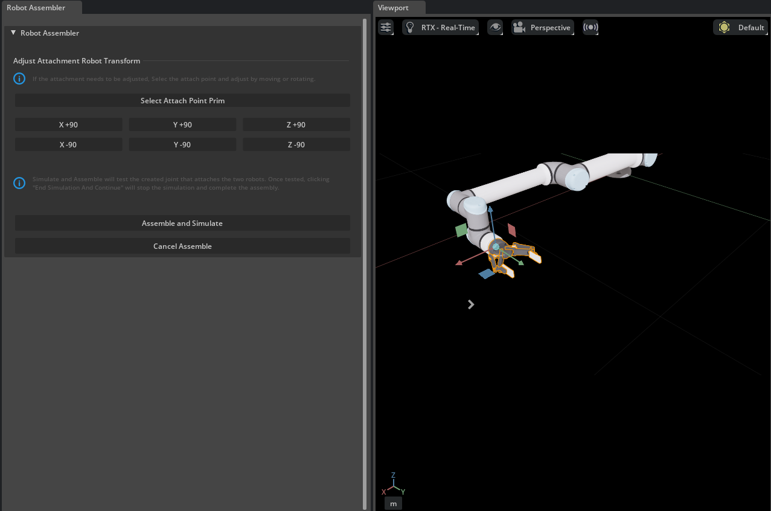Click the Default lighting hexagon icon
This screenshot has width=771, height=511.
tap(724, 27)
